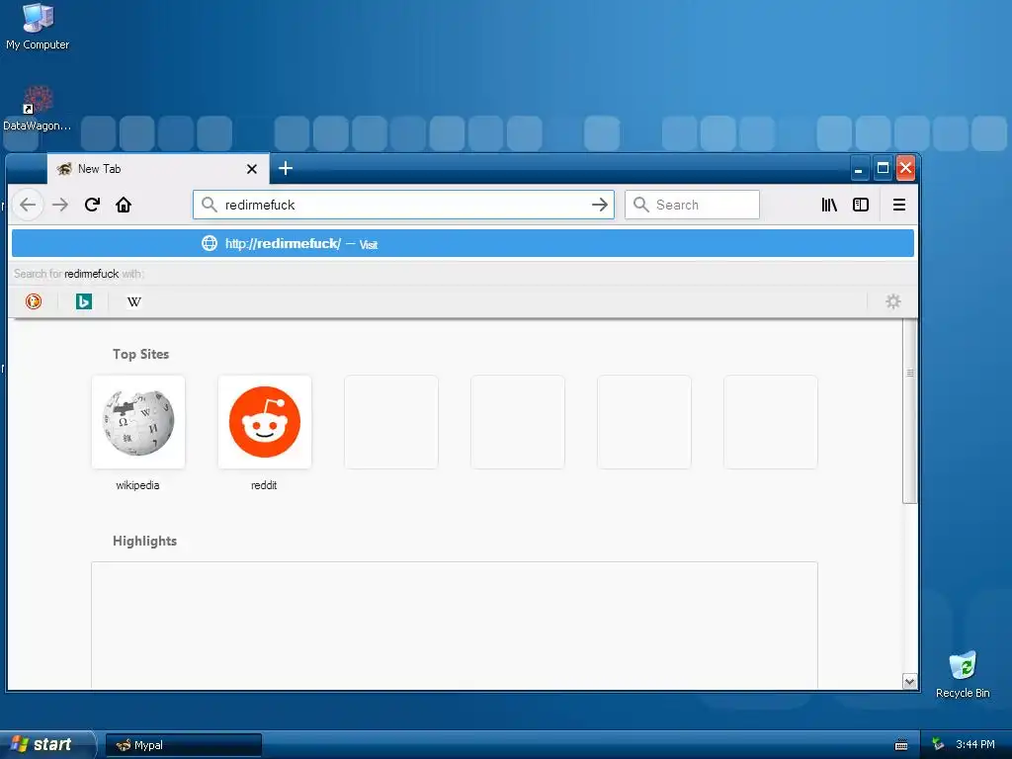1012x759 pixels.
Task: Open the reddit top site tile
Action: (265, 422)
